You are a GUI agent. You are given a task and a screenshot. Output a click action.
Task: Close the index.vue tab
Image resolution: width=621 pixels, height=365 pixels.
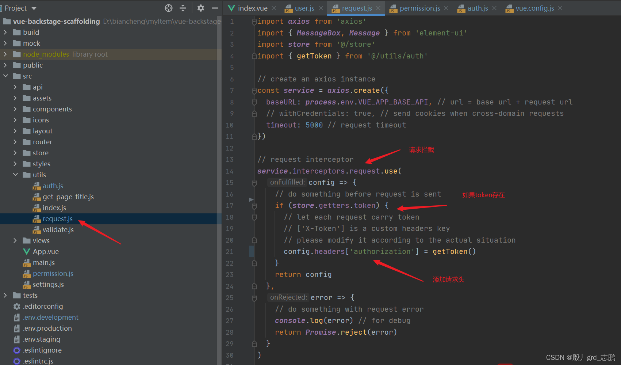pos(274,8)
